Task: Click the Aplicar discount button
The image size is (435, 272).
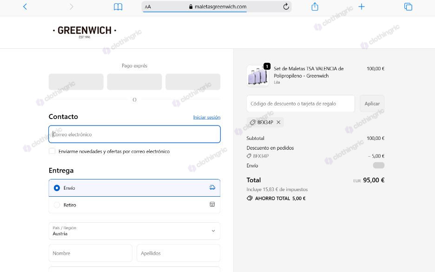Action: (x=372, y=104)
